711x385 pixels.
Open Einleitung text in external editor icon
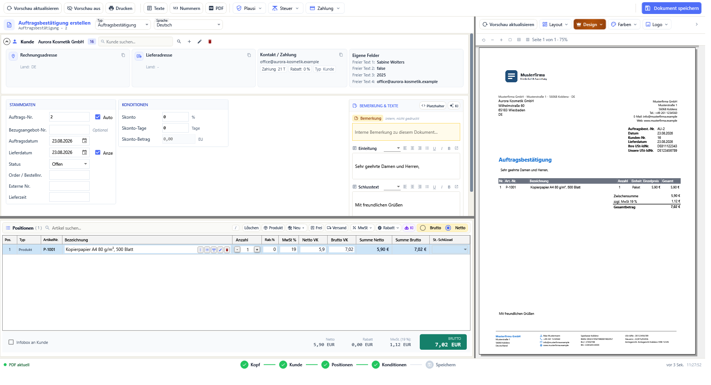[456, 148]
